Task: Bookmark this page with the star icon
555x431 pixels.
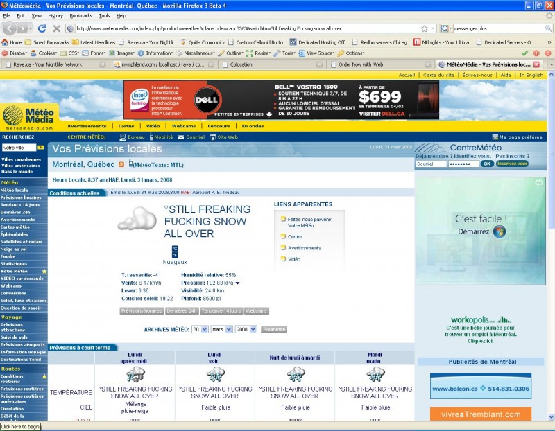Action: 425,28
